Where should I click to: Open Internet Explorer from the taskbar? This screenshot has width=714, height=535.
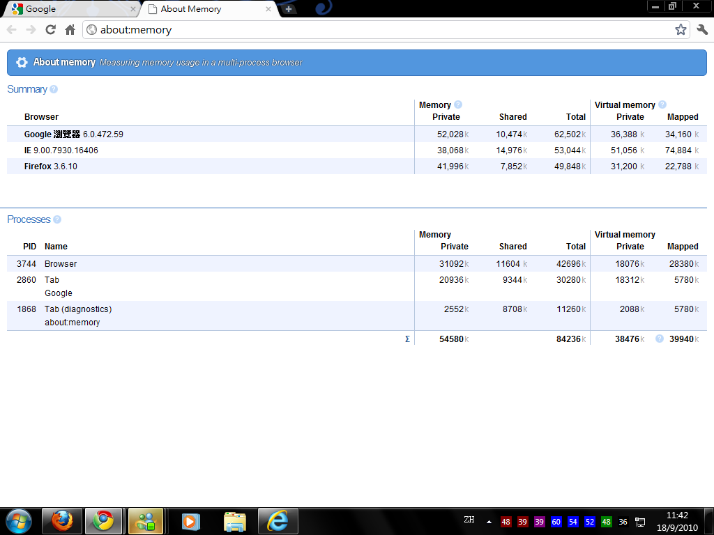pyautogui.click(x=278, y=521)
